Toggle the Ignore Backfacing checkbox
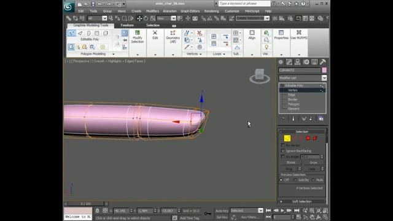The height and width of the screenshot is (221, 393). point(283,151)
